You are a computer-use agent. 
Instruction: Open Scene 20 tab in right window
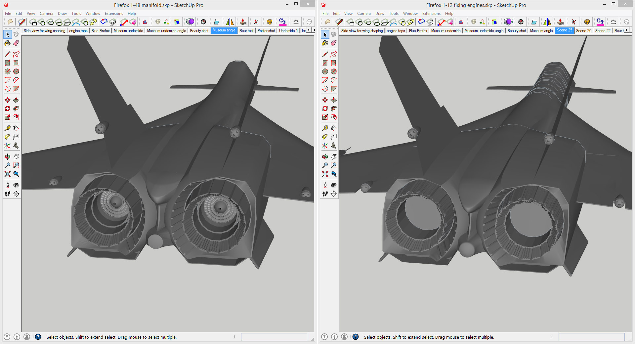(x=584, y=31)
